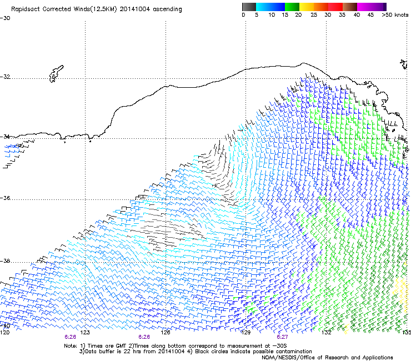
Task: Click the word 'ascending' in the title
Action: click(x=167, y=9)
